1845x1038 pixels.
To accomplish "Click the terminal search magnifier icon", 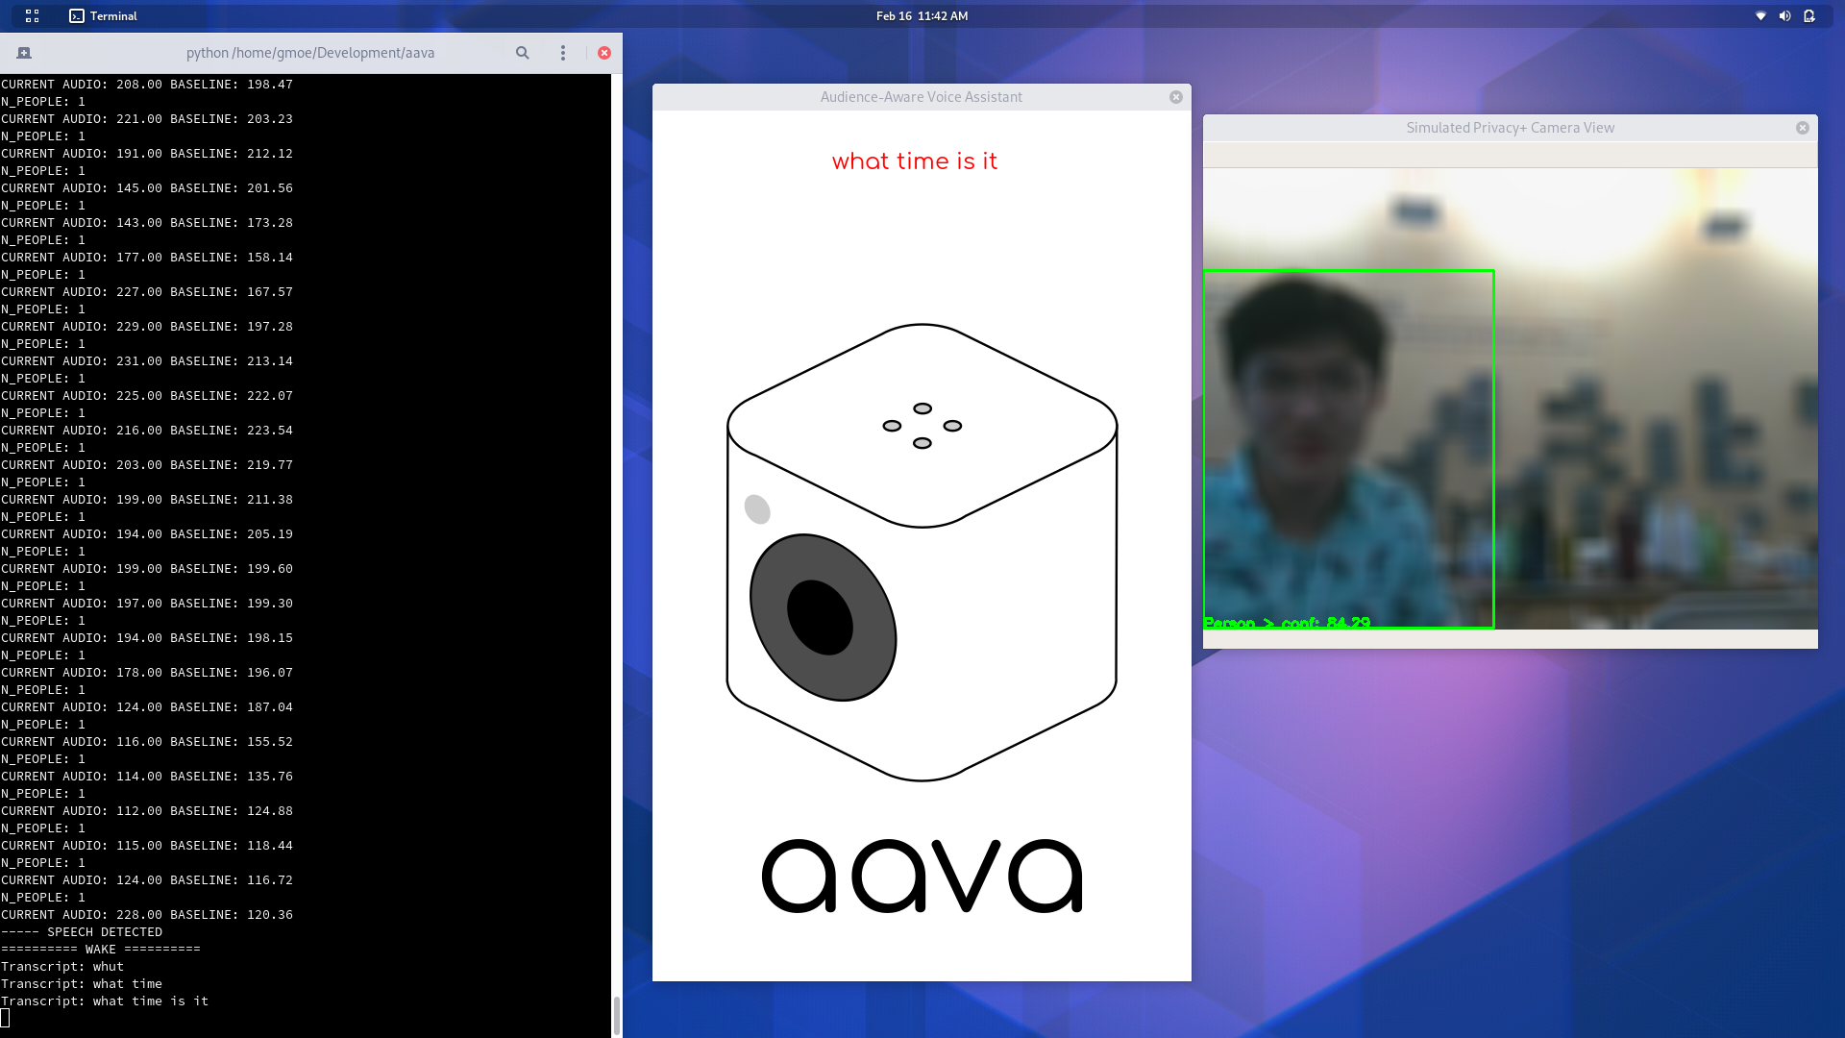I will pos(522,53).
